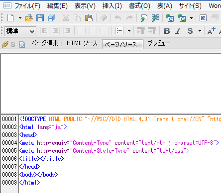The height and width of the screenshot is (193, 221).
Task: Click the Save All icon
Action: pyautogui.click(x=51, y=18)
